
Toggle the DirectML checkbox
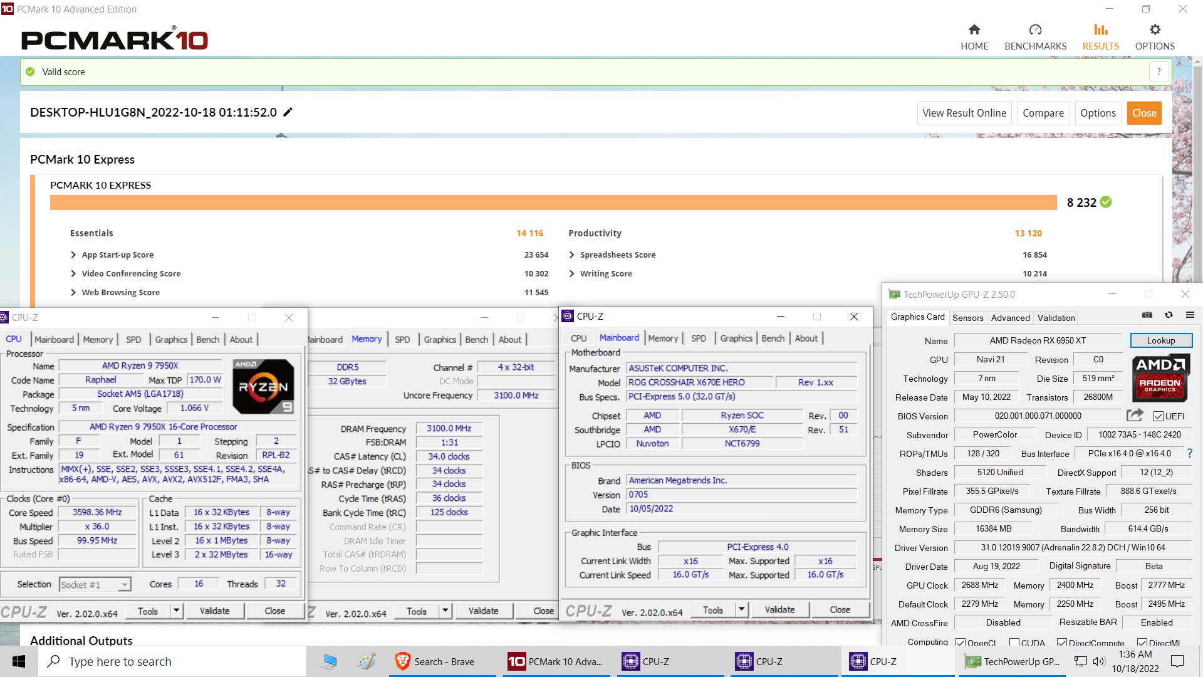click(1142, 643)
